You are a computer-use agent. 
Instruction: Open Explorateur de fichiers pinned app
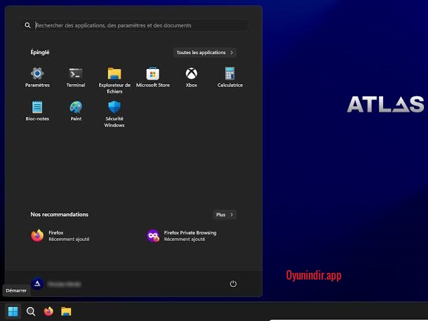115,80
